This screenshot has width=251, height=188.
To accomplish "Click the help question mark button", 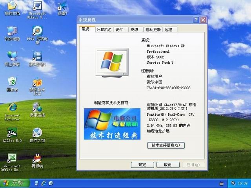I will point(196,20).
